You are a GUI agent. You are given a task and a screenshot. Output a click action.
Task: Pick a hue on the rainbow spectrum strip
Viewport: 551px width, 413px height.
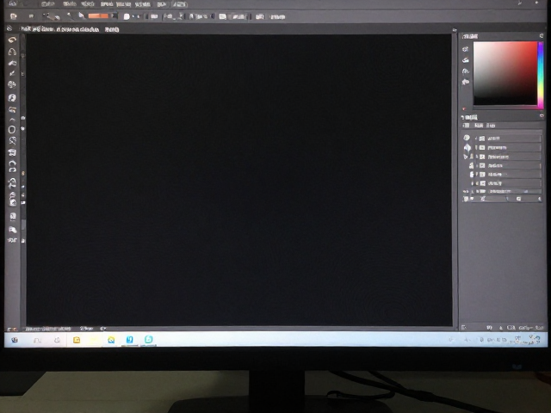pyautogui.click(x=540, y=74)
